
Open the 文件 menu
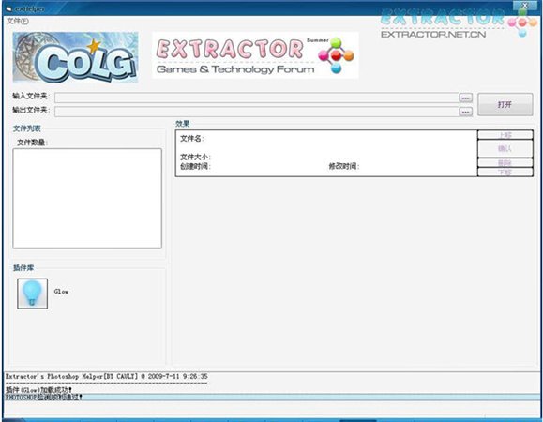pyautogui.click(x=18, y=22)
